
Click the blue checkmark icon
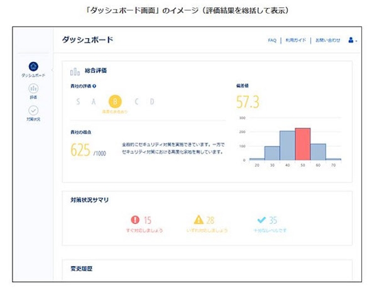[x=262, y=219]
